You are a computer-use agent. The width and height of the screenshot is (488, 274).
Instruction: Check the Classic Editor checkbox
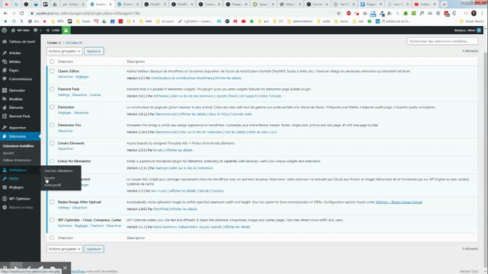click(52, 71)
